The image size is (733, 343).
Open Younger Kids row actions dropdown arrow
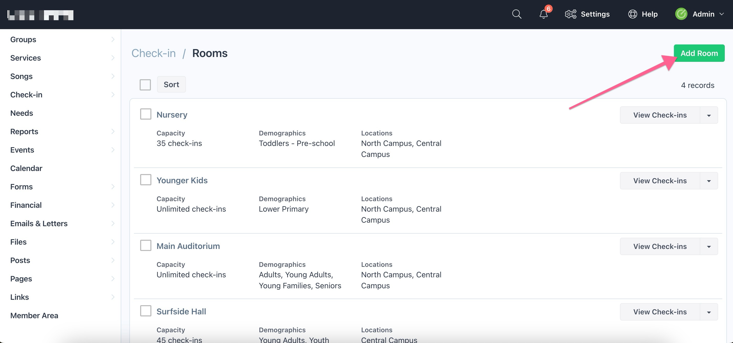pos(709,181)
